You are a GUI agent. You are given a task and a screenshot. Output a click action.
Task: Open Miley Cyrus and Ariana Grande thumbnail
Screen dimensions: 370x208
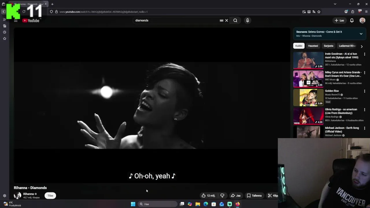[x=308, y=79]
